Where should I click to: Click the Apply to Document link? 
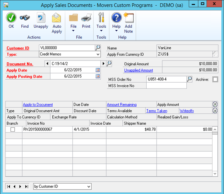coord(38,105)
